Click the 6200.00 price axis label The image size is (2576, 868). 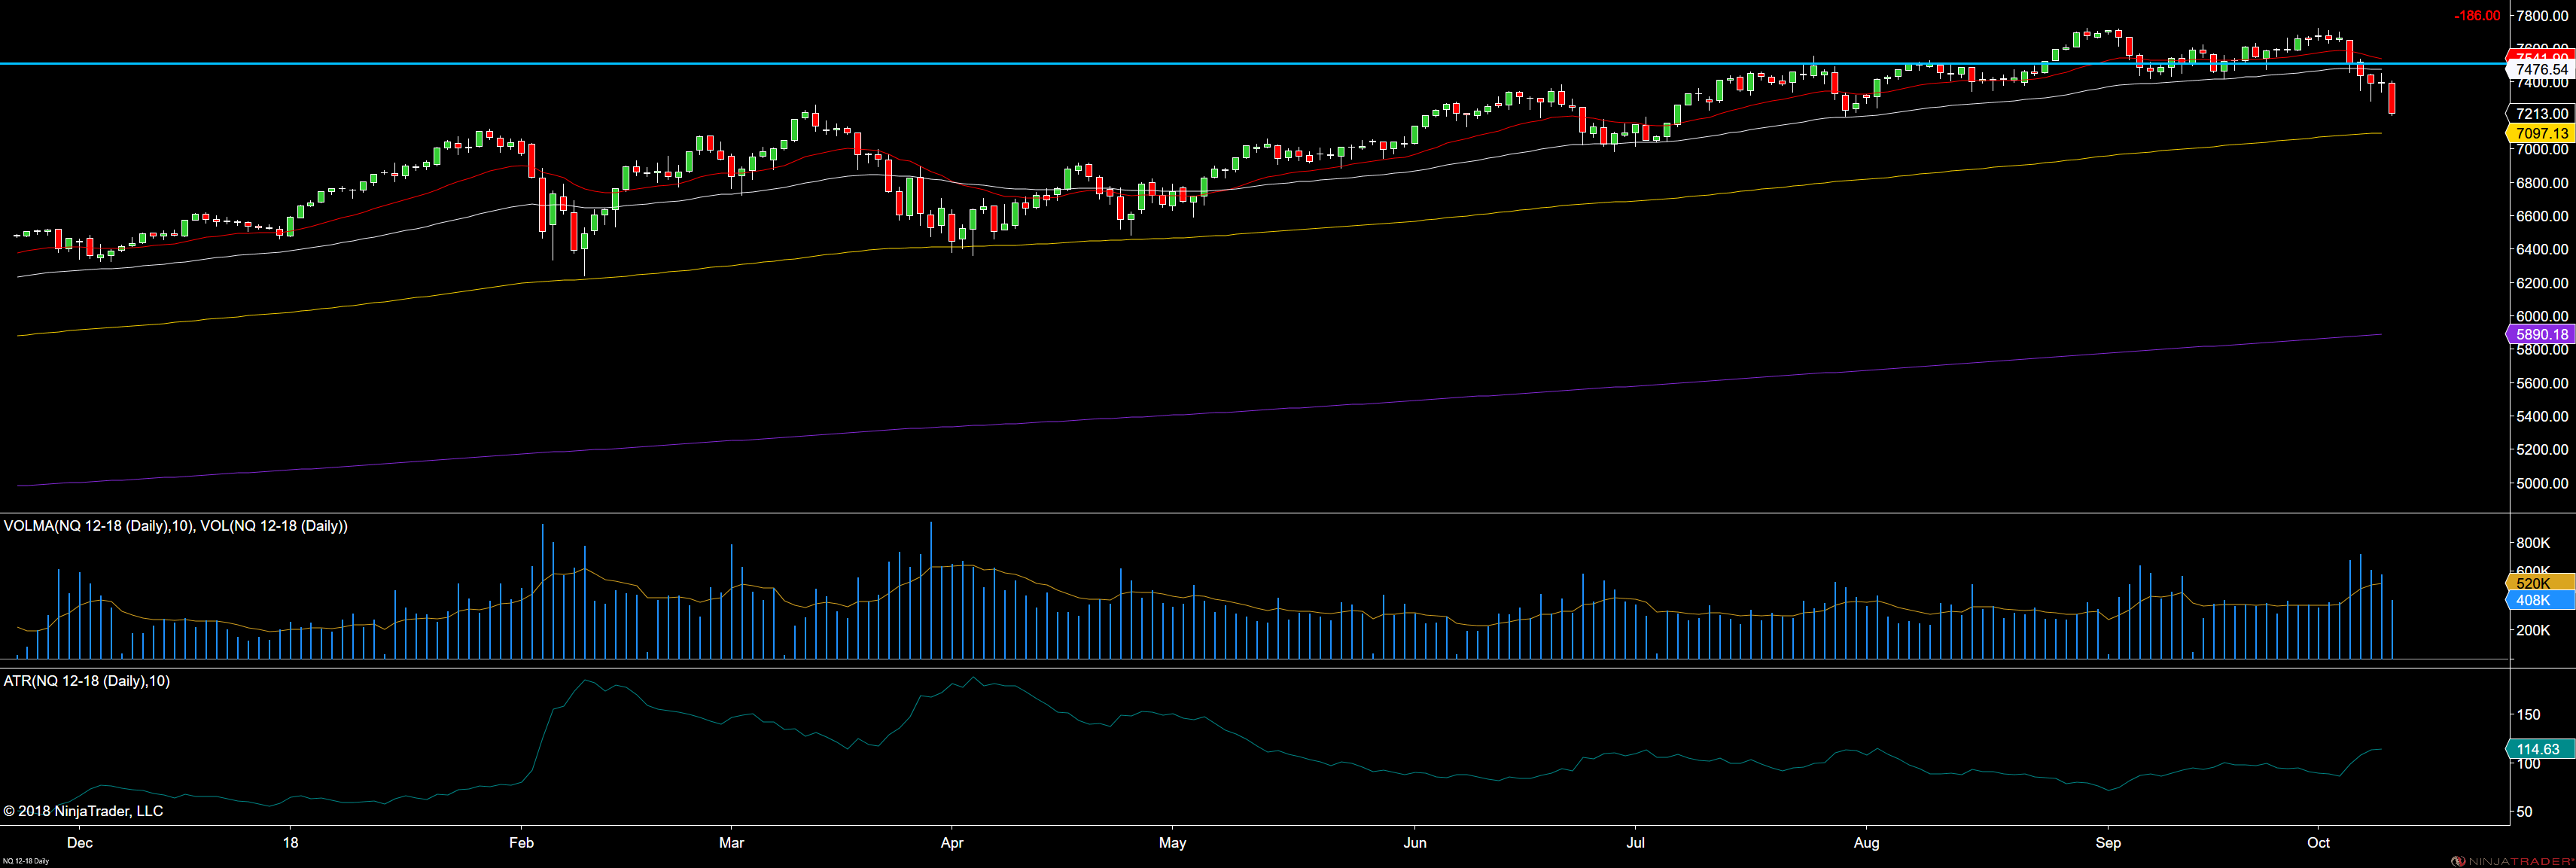(x=2542, y=283)
